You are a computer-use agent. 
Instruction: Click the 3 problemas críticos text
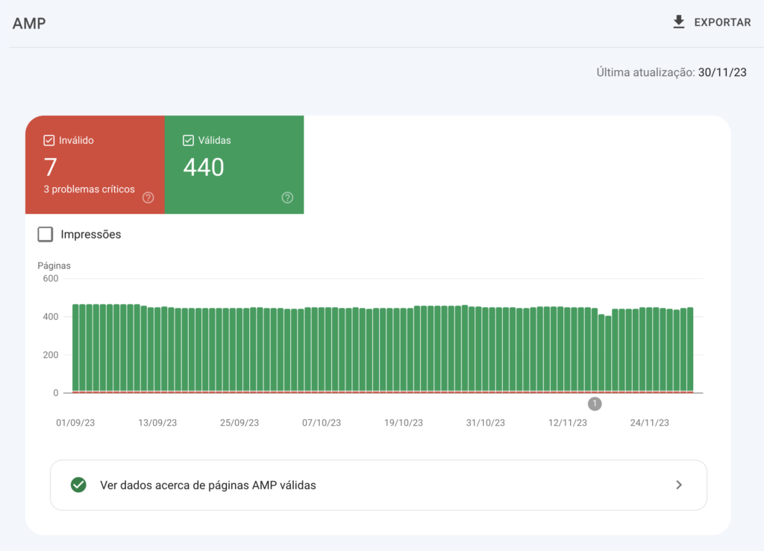[x=90, y=189]
